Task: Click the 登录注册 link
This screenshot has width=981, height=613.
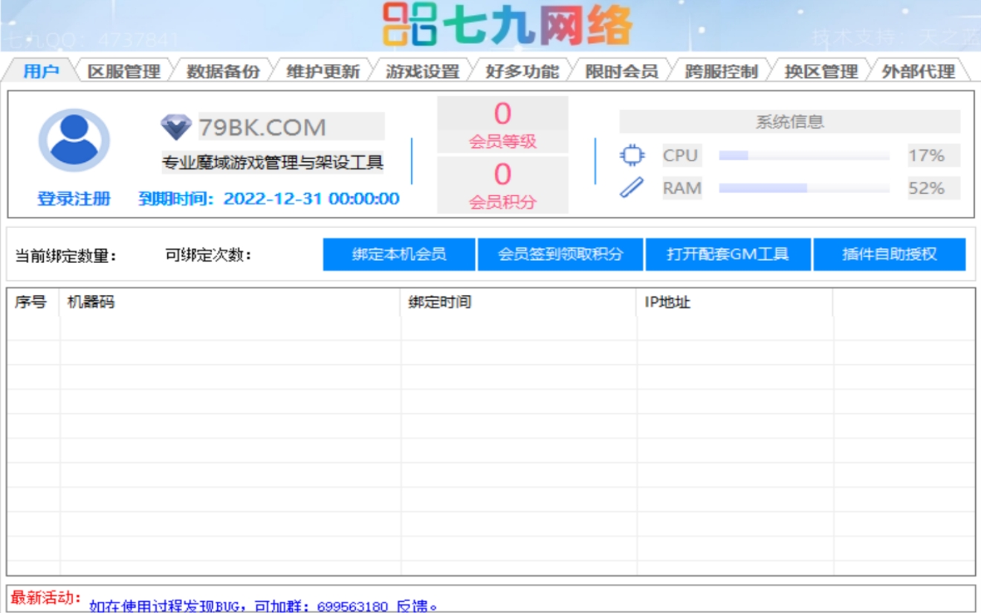Action: pos(74,198)
